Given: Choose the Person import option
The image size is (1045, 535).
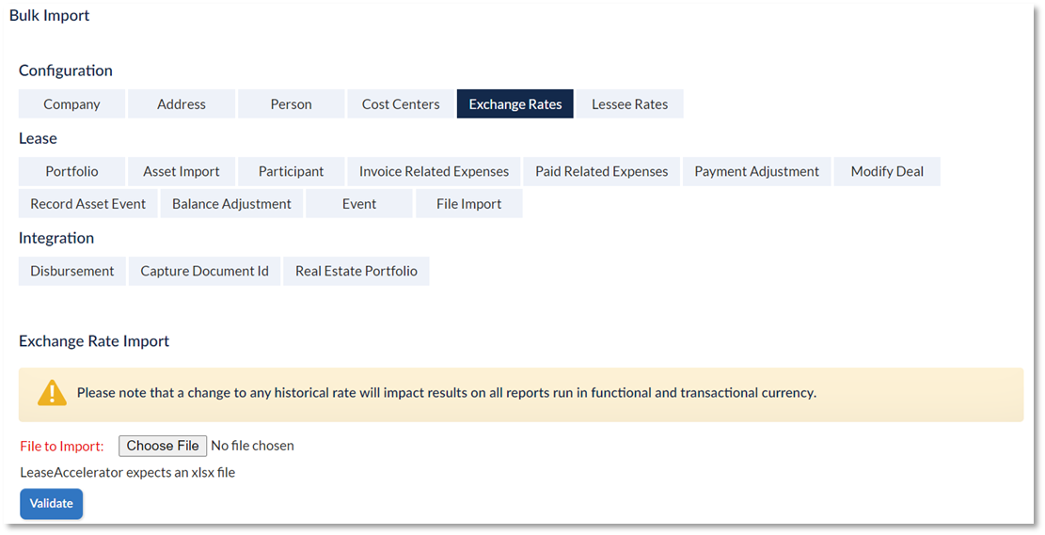Looking at the screenshot, I should click(x=292, y=104).
